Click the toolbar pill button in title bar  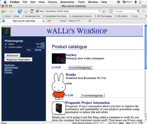click(144, 6)
